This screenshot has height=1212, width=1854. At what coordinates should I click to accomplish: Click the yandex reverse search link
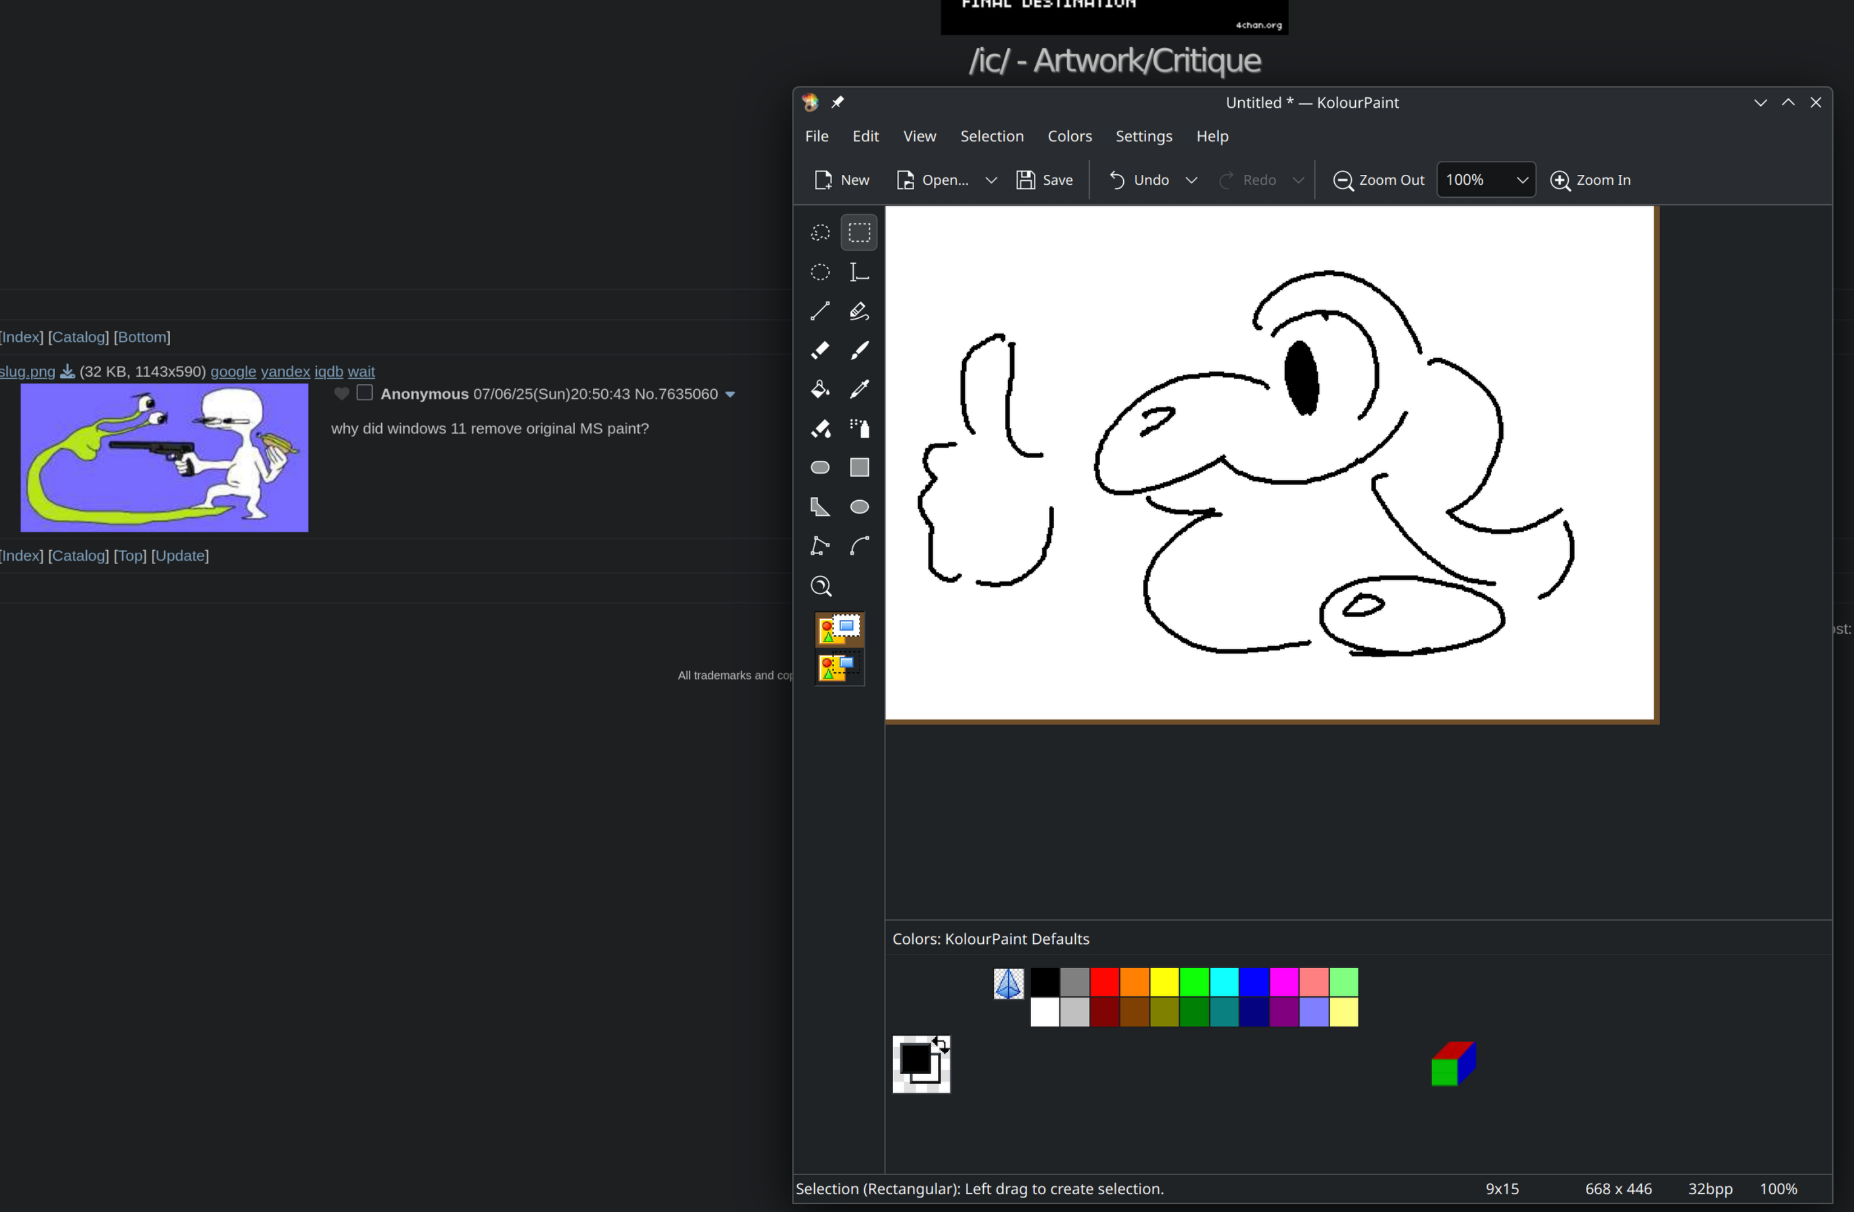285,371
